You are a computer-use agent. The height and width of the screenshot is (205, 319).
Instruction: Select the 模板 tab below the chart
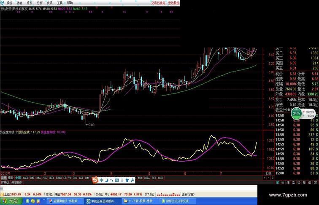11,178
